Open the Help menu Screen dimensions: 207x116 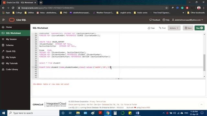click(x=166, y=20)
